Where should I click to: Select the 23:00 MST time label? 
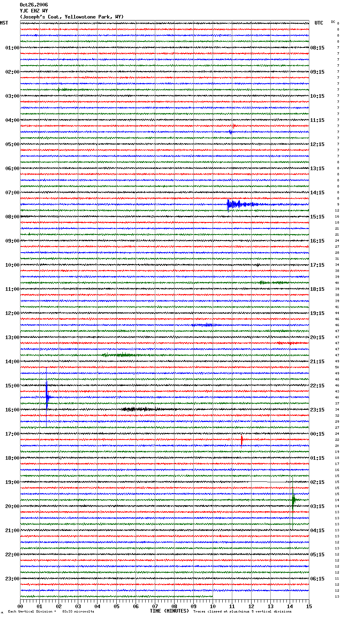pyautogui.click(x=12, y=579)
